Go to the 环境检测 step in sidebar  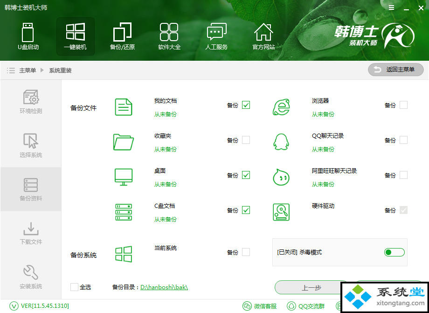click(x=31, y=102)
